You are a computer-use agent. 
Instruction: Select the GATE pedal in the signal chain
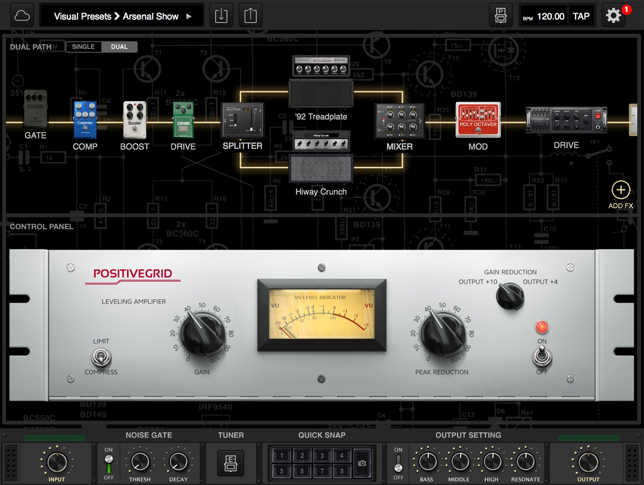pyautogui.click(x=35, y=113)
